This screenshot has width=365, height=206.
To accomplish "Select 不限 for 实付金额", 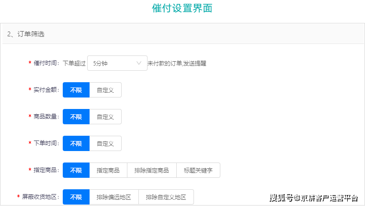I will 76,90.
